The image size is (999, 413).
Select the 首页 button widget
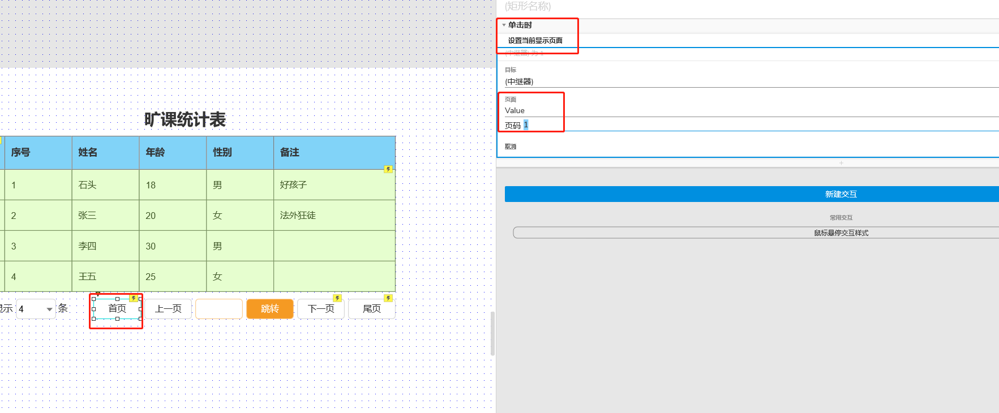coord(117,308)
